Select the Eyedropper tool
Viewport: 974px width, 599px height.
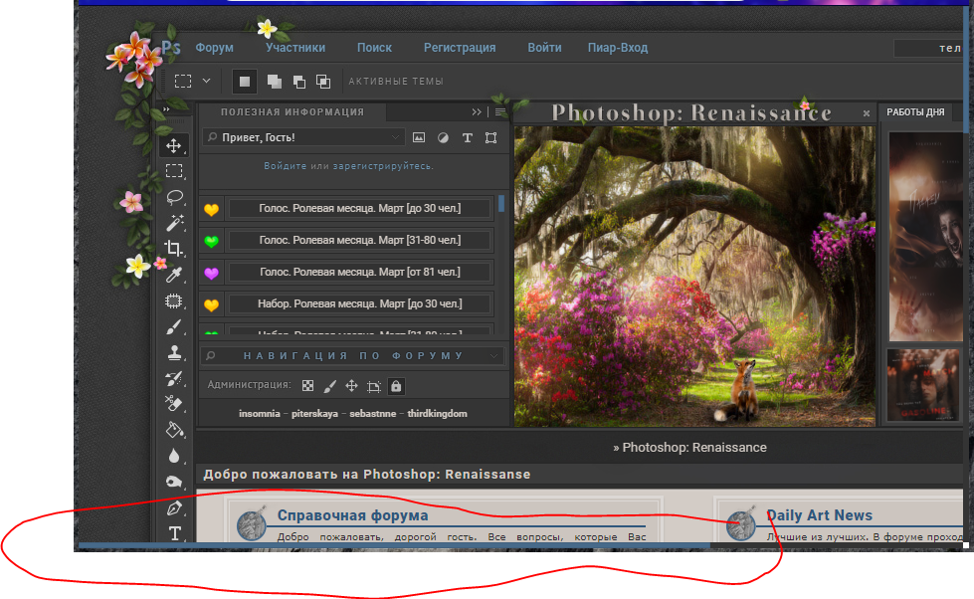pyautogui.click(x=174, y=275)
